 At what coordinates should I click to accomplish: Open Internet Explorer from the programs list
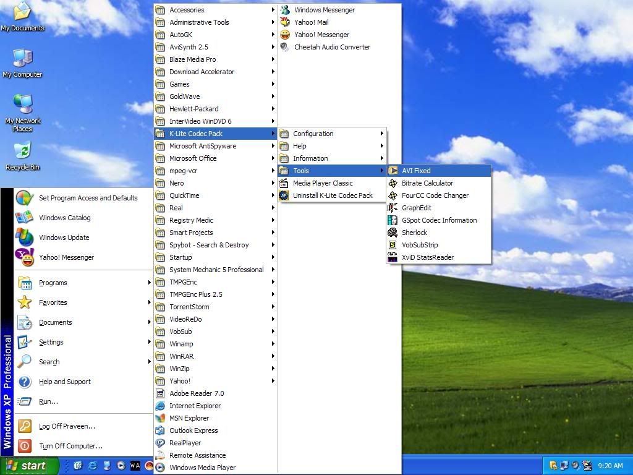point(216,406)
